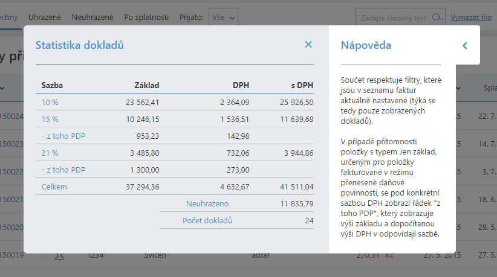This screenshot has height=277, width=497.
Task: Click the Základ column header
Action: pos(147,85)
